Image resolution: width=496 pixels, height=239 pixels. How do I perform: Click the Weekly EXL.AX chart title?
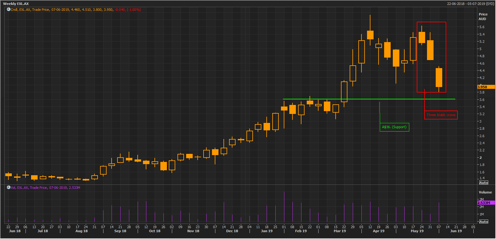pyautogui.click(x=16, y=4)
